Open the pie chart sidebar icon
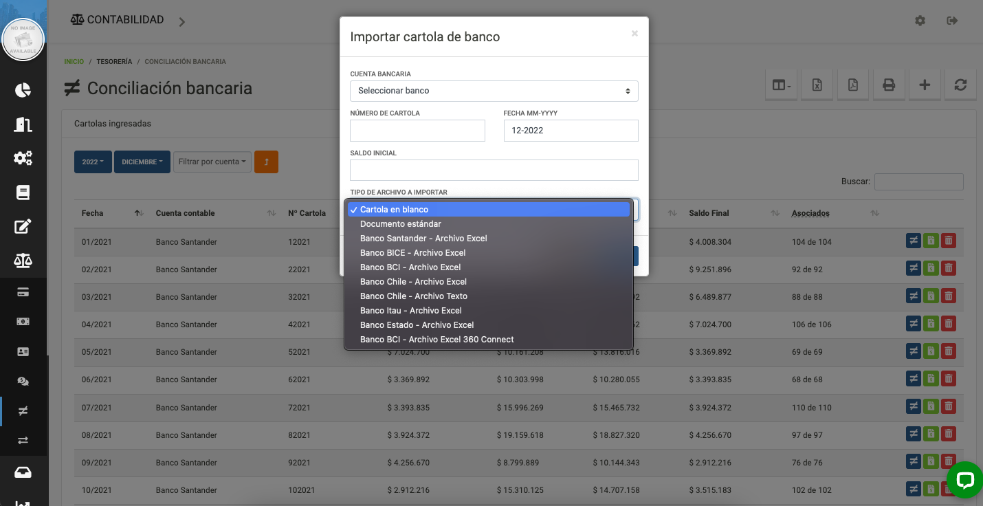Image resolution: width=983 pixels, height=506 pixels. point(23,90)
